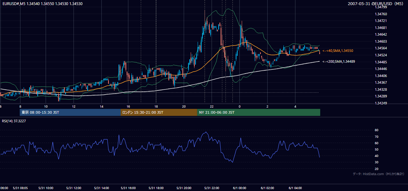Click price axis value 1.34367
Viewport: 408px width, 191px height.
[380, 82]
